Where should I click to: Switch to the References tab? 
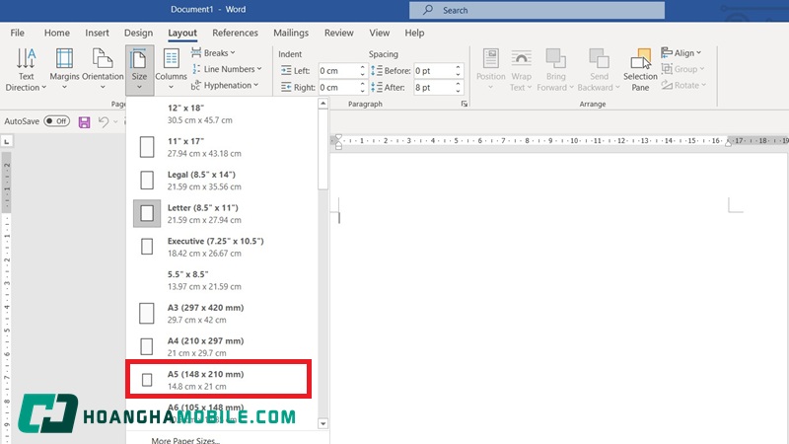(x=235, y=33)
